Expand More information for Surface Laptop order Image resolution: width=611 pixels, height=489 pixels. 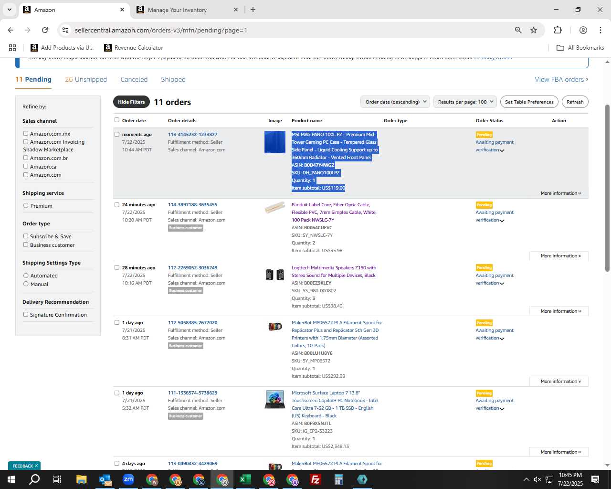coord(559,452)
